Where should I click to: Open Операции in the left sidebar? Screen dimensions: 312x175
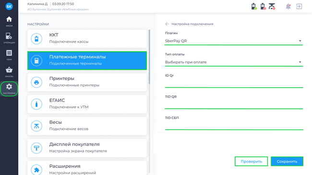(9, 38)
